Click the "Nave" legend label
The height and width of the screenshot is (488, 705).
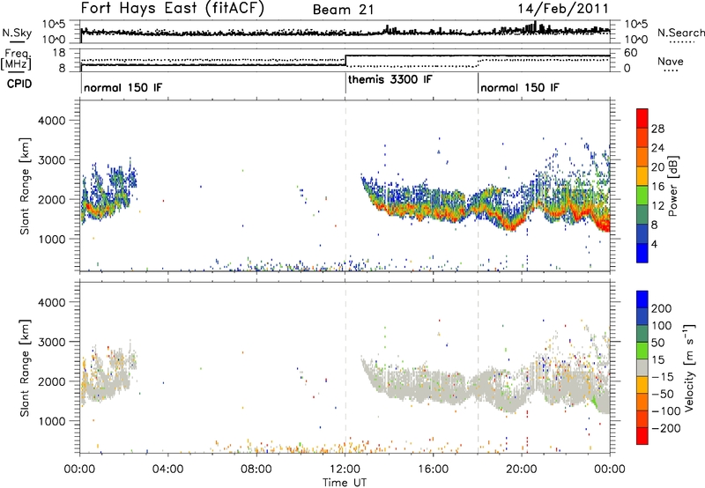671,61
